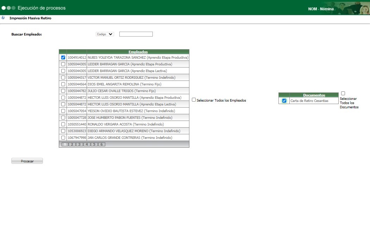Click the Ejecución de procesos title
The height and width of the screenshot is (238, 370).
point(42,8)
